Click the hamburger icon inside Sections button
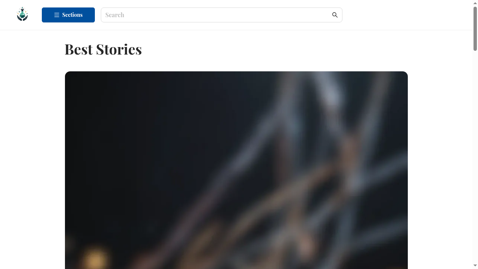This screenshot has width=478, height=269. (x=57, y=15)
